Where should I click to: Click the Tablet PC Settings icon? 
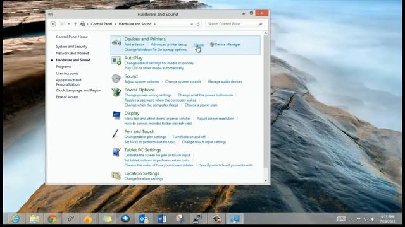116,152
